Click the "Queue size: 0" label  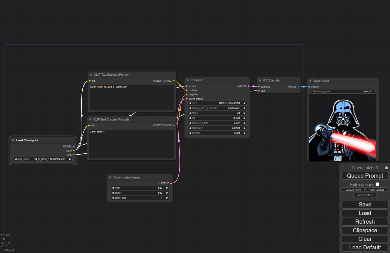[x=365, y=168]
